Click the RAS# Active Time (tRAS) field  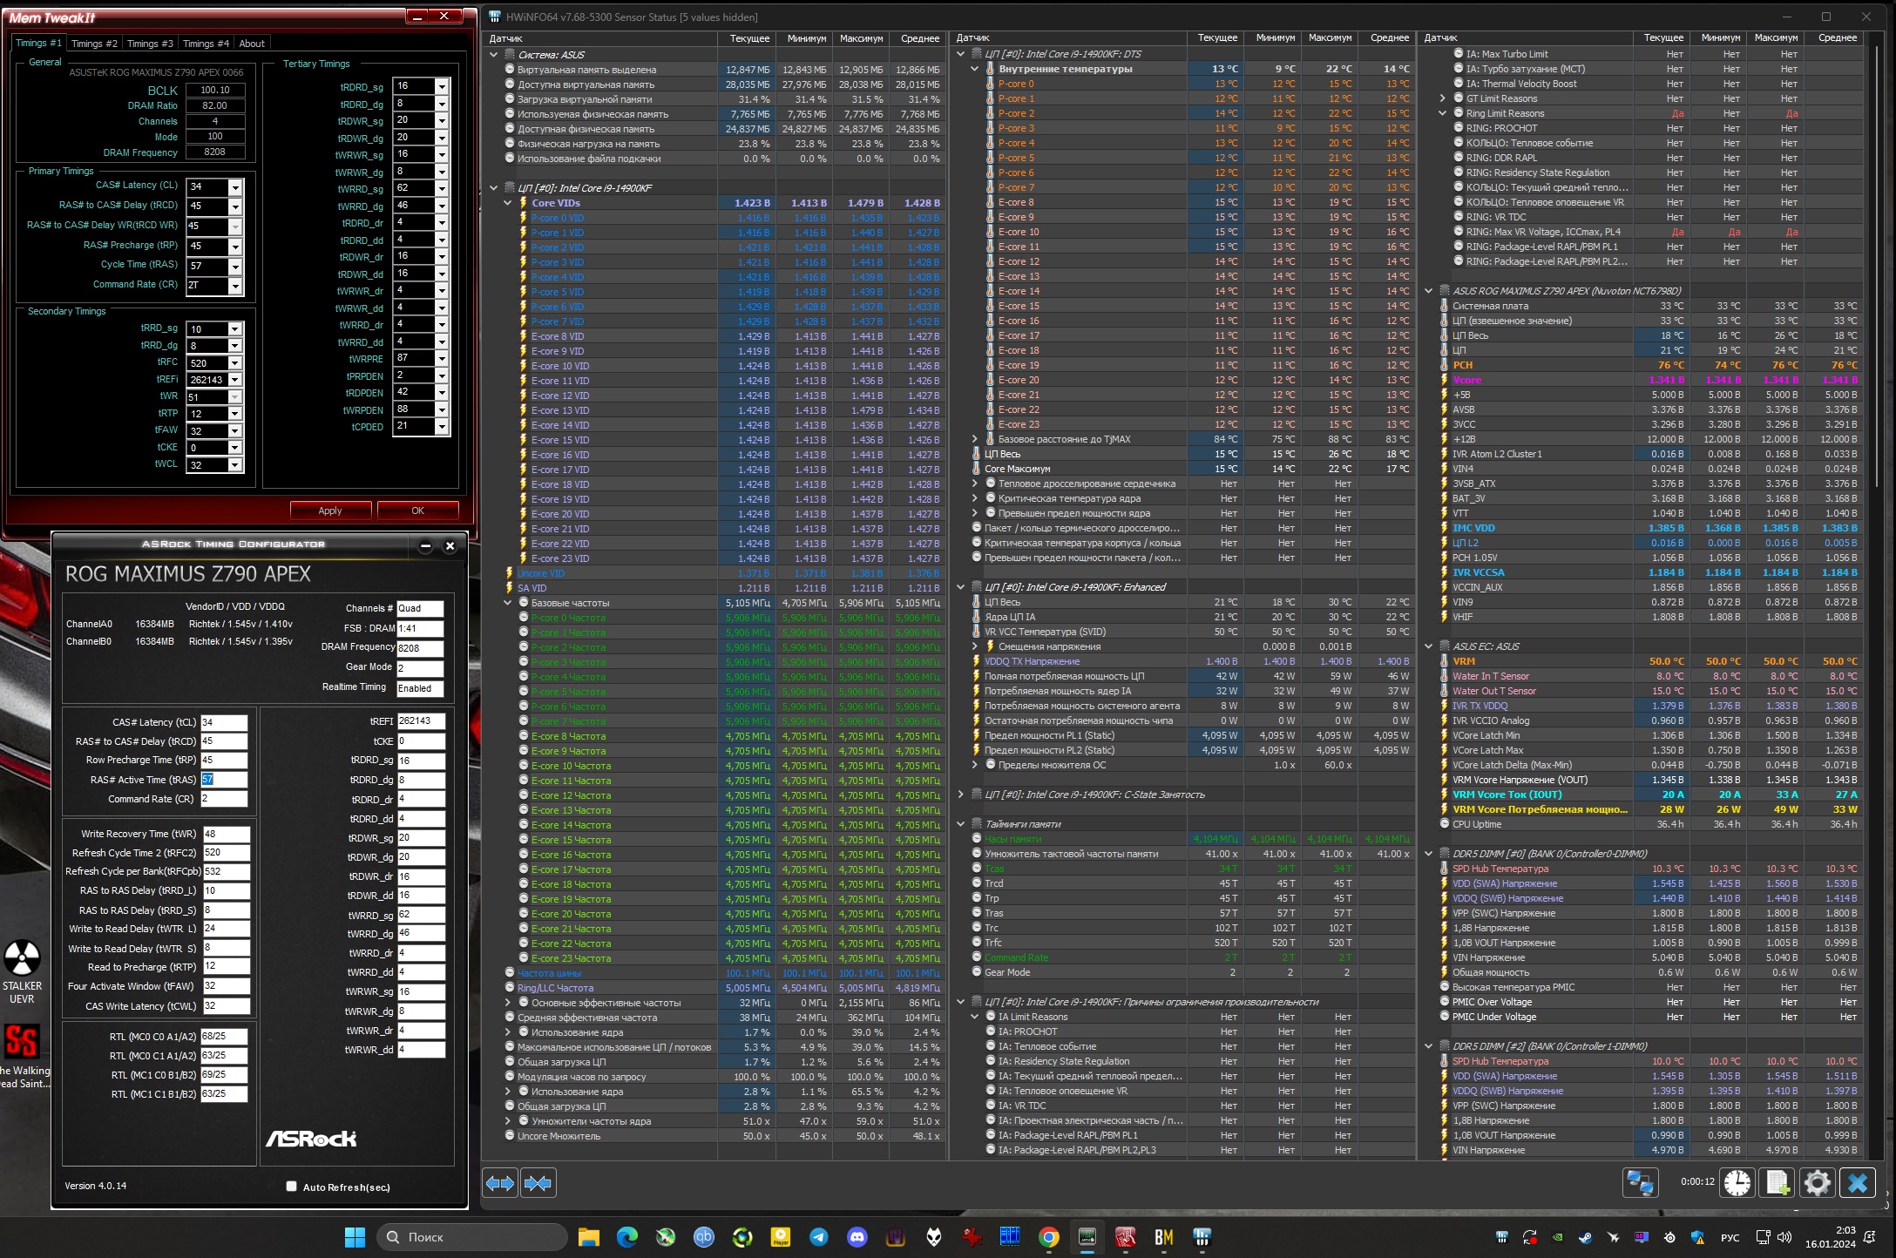pos(224,780)
